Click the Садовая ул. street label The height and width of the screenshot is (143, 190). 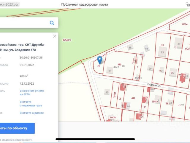[154, 85]
